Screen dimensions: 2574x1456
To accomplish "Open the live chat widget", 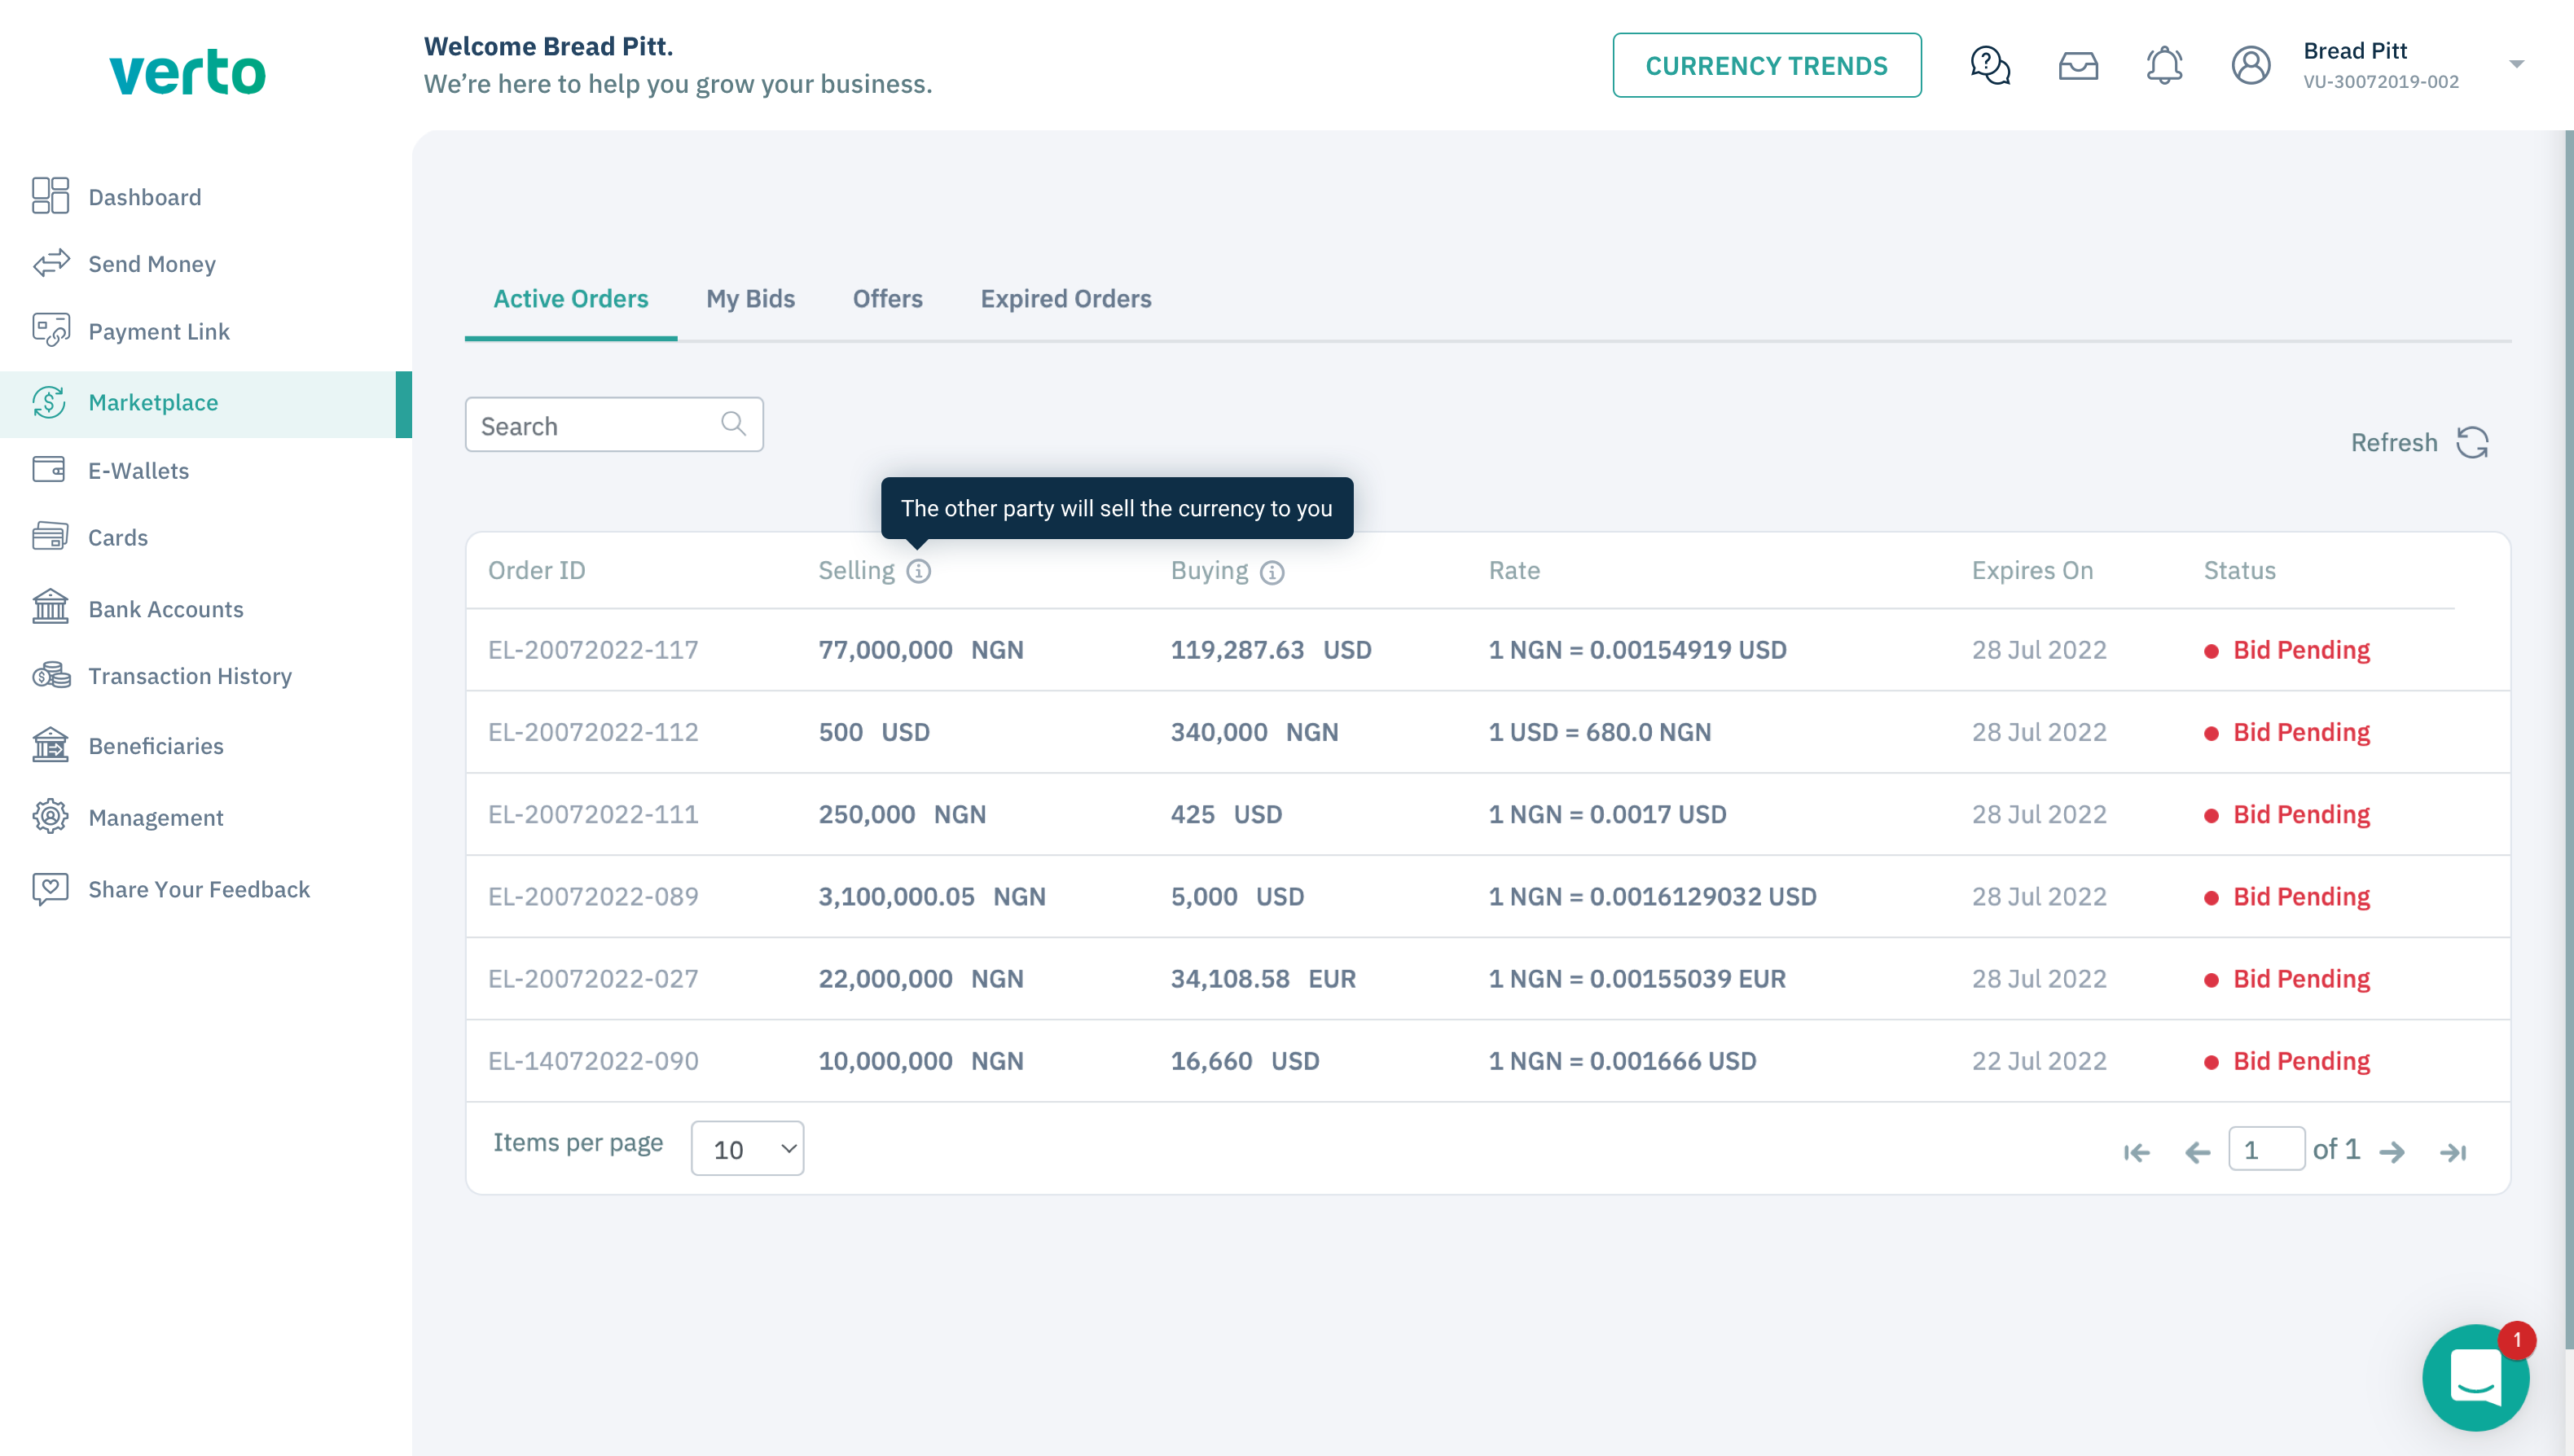I will 2475,1377.
